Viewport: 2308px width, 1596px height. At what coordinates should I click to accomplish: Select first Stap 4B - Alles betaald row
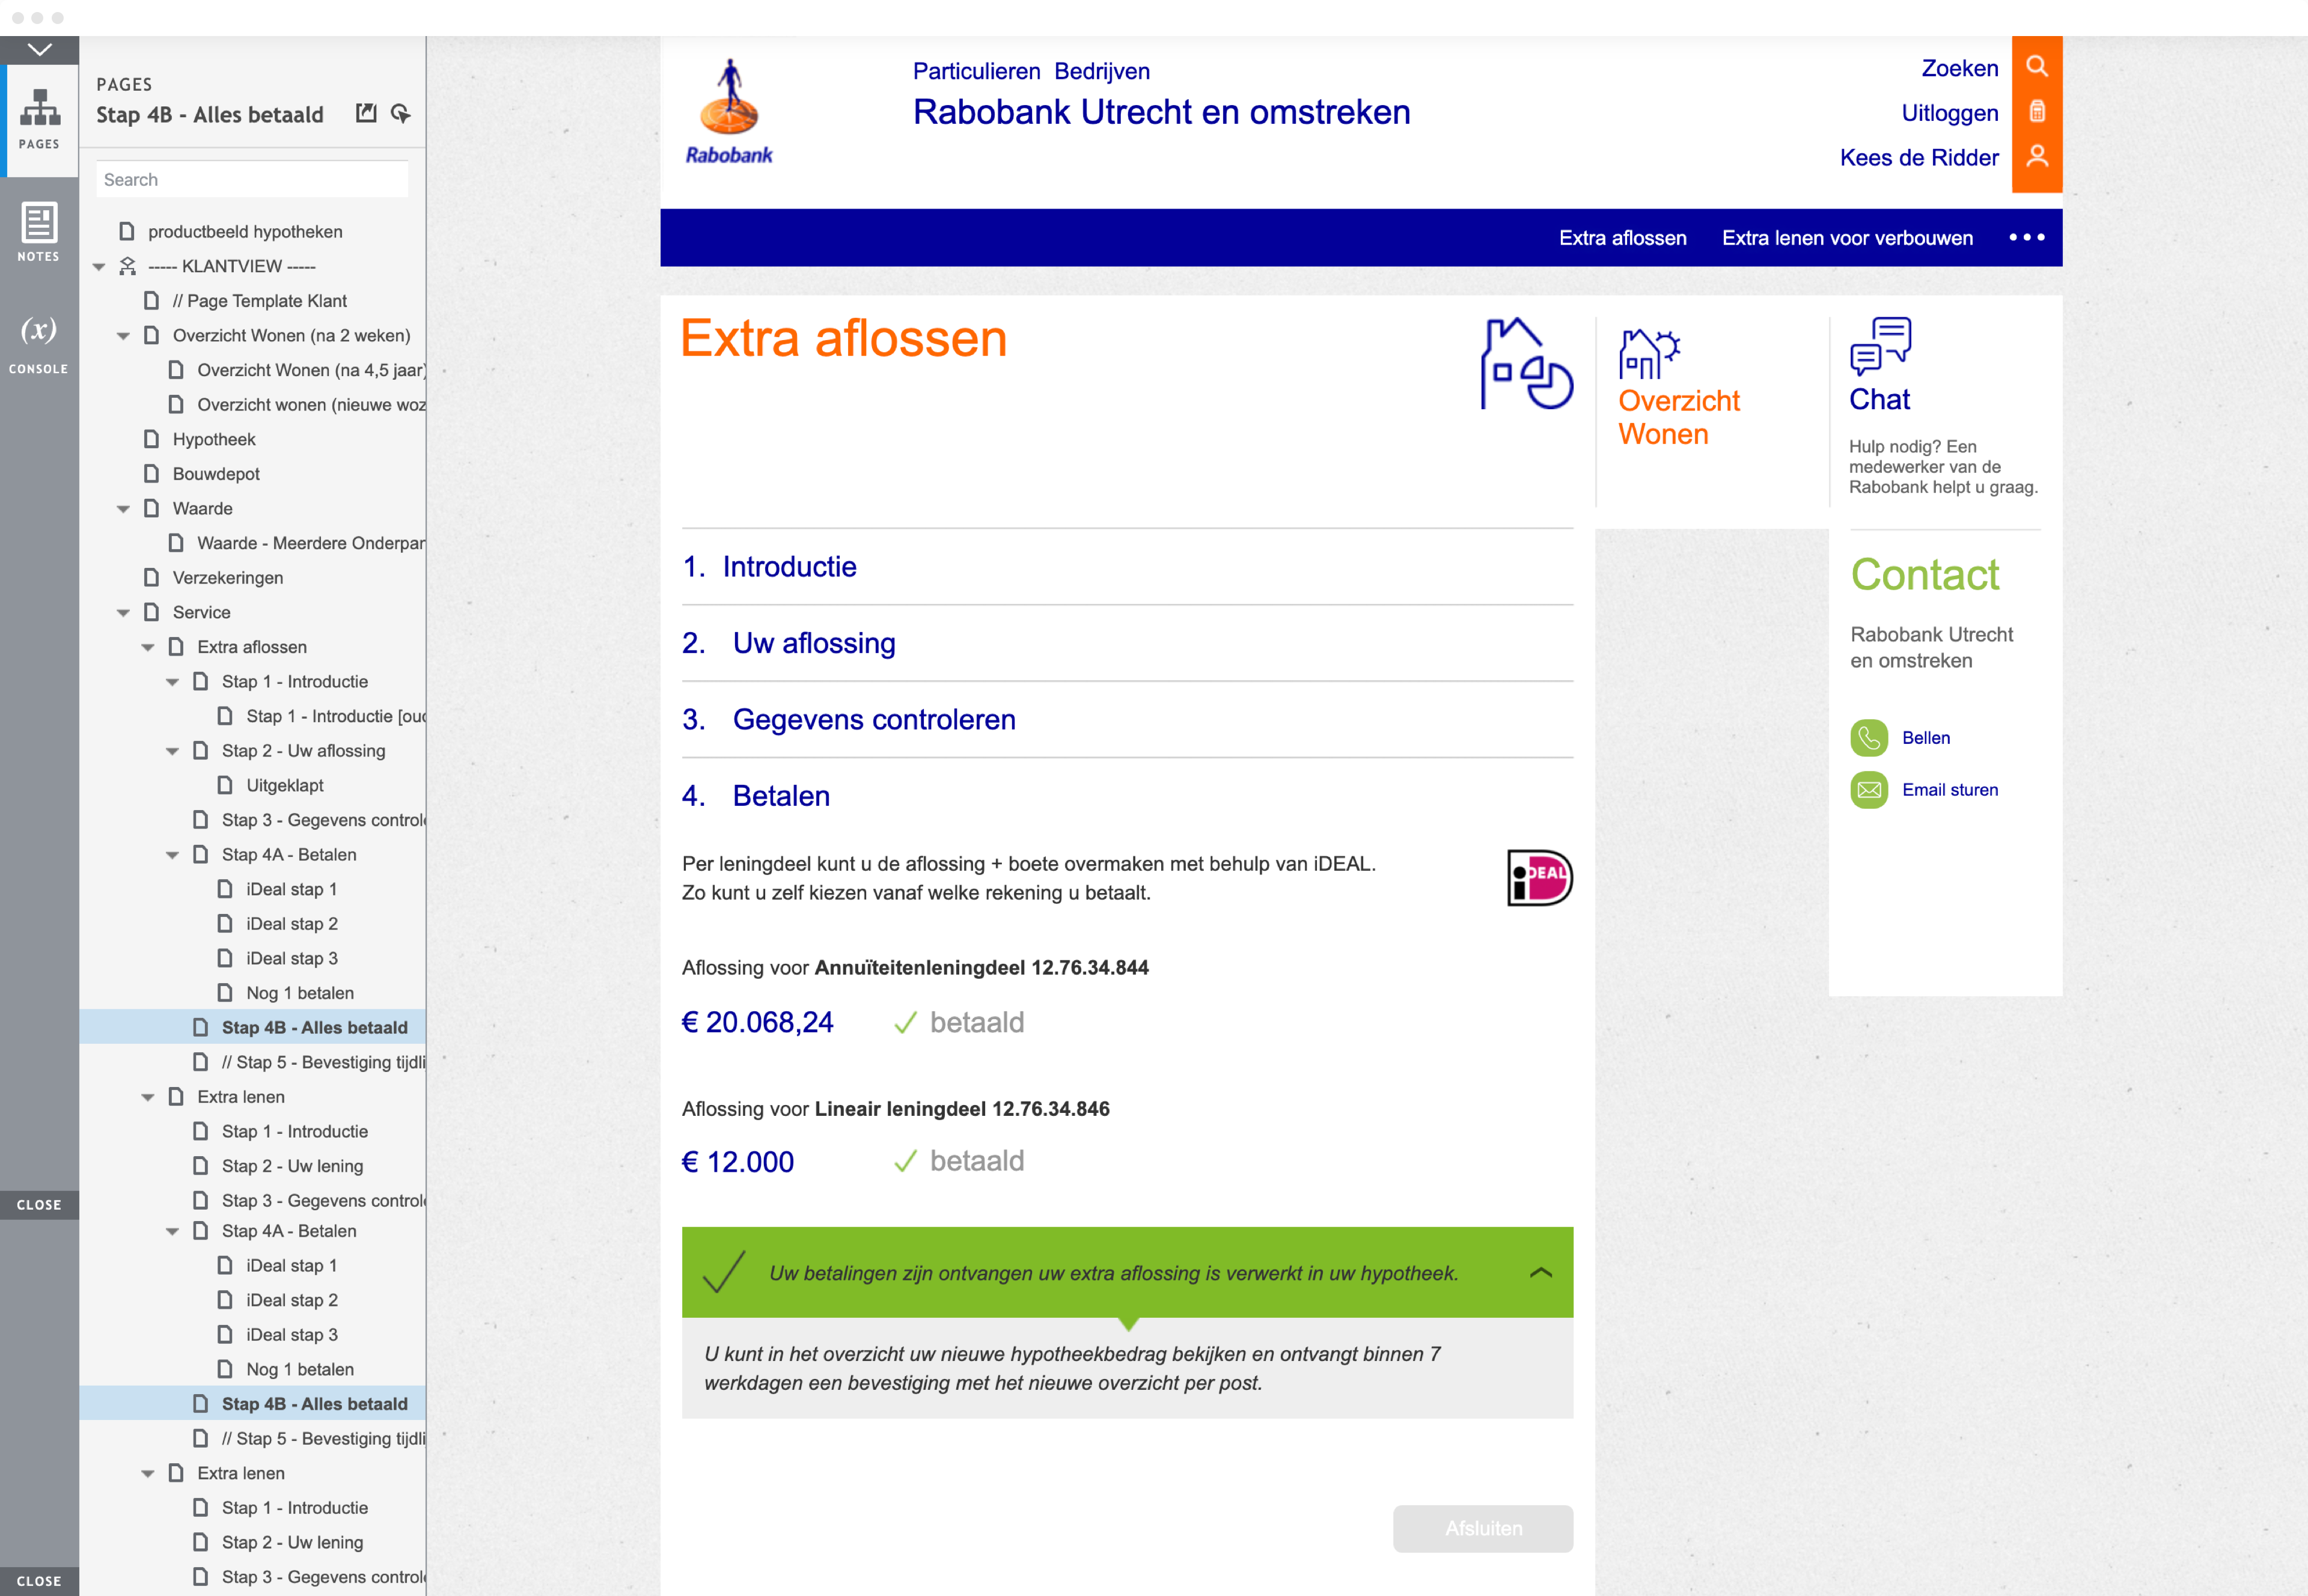coord(252,1028)
